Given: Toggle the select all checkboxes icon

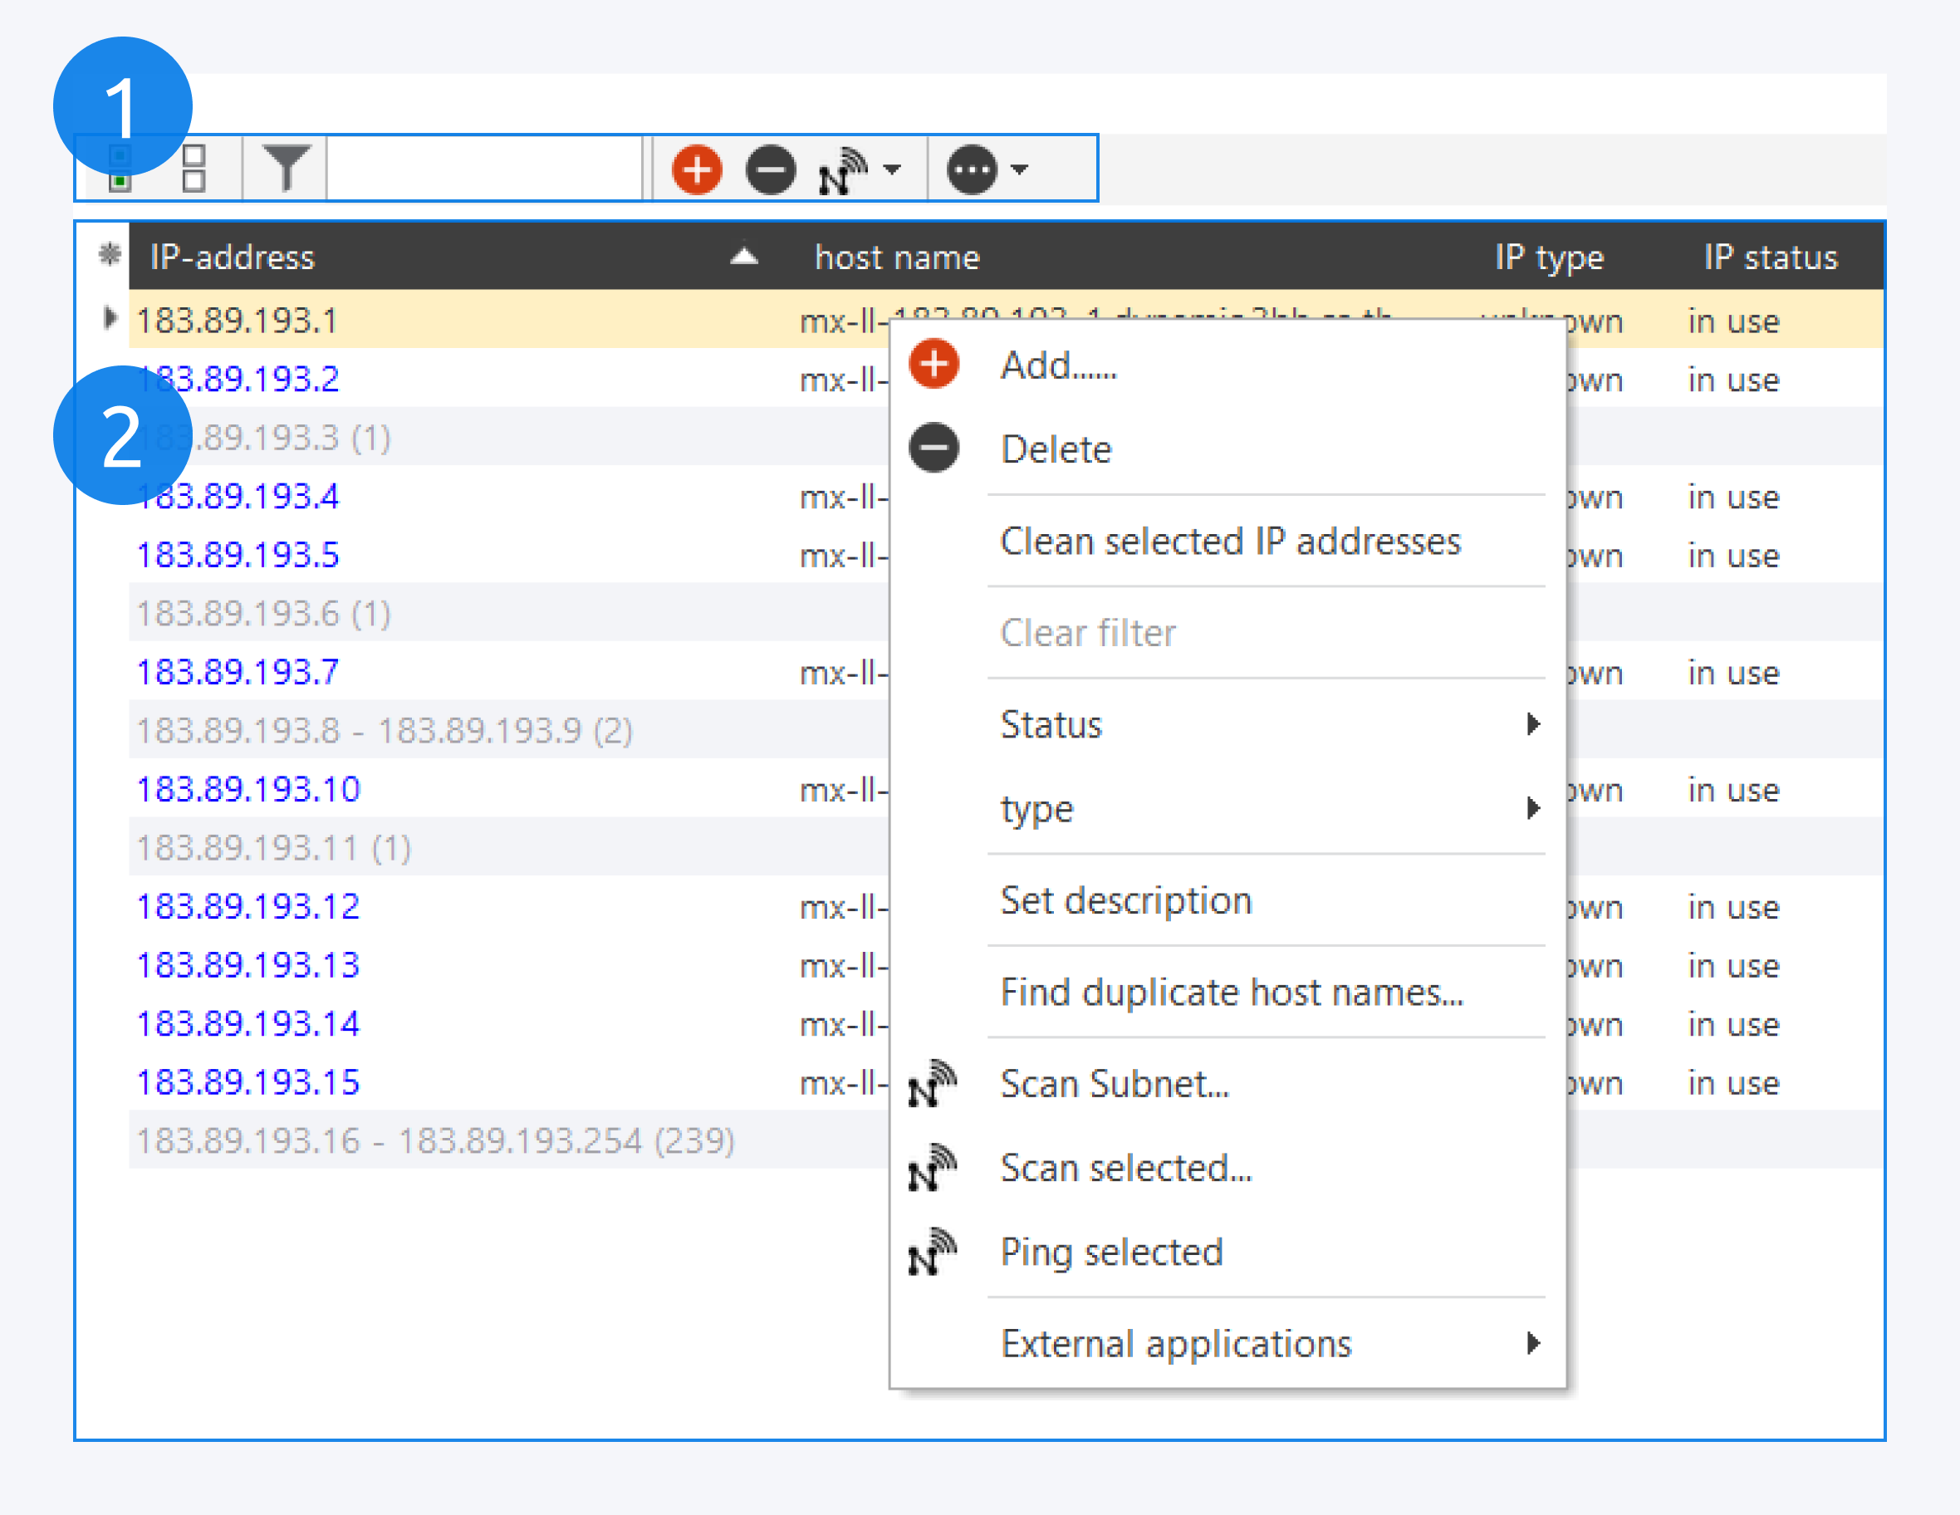Looking at the screenshot, I should point(120,169).
